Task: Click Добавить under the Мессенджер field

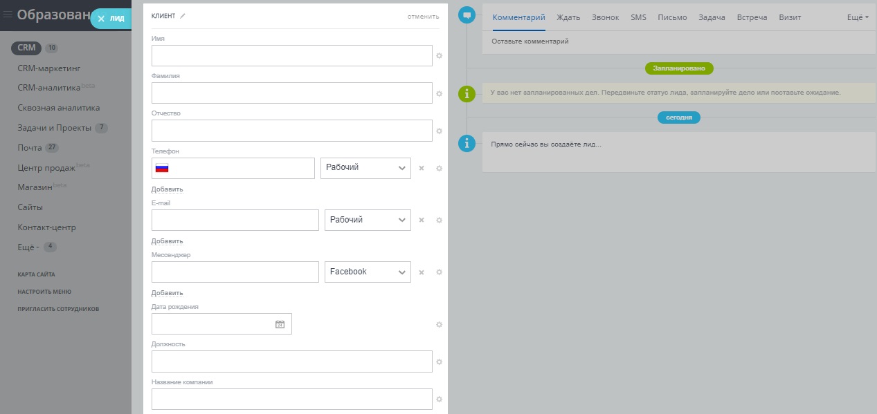Action: pyautogui.click(x=168, y=293)
